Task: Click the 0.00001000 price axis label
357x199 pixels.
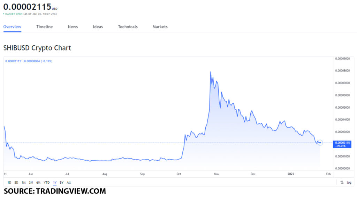Action: point(342,156)
